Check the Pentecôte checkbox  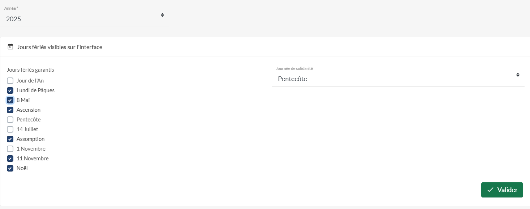(10, 120)
